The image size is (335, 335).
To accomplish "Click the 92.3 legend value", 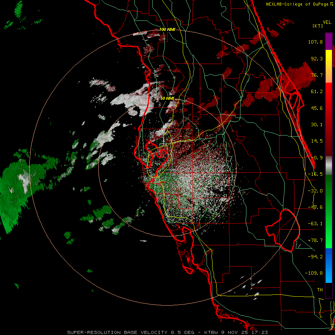I will pos(317,58).
